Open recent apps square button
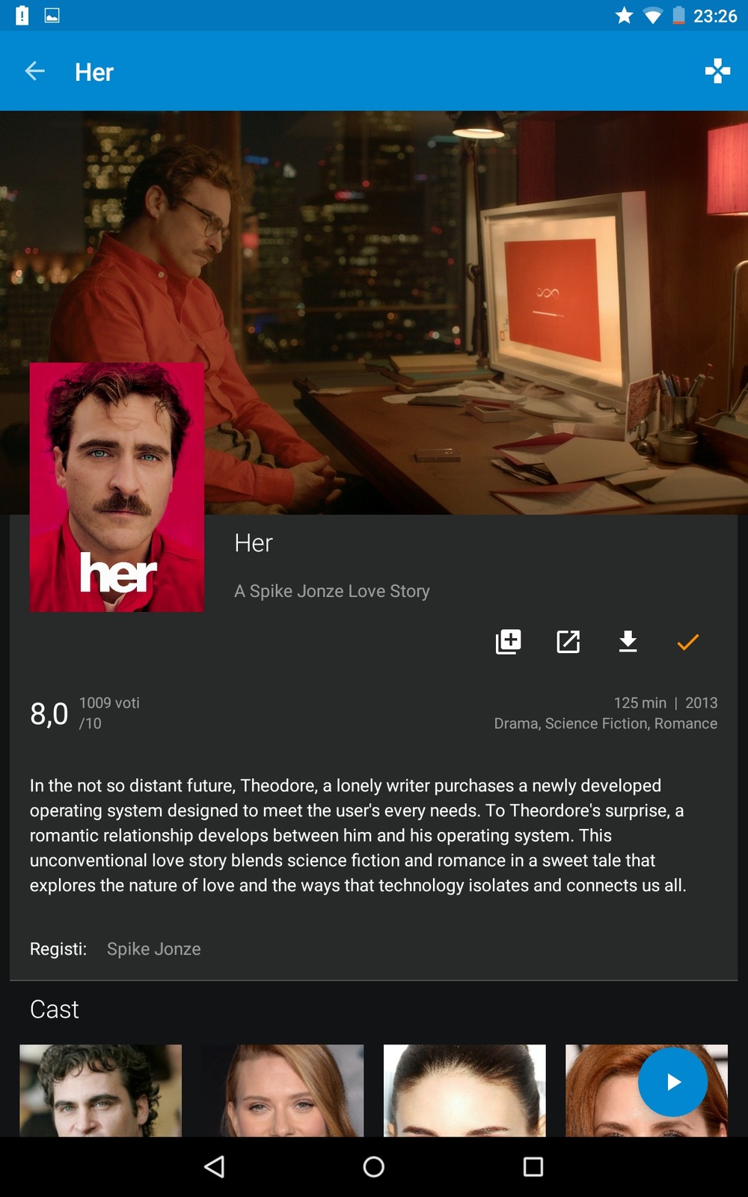748x1197 pixels. point(533,1166)
